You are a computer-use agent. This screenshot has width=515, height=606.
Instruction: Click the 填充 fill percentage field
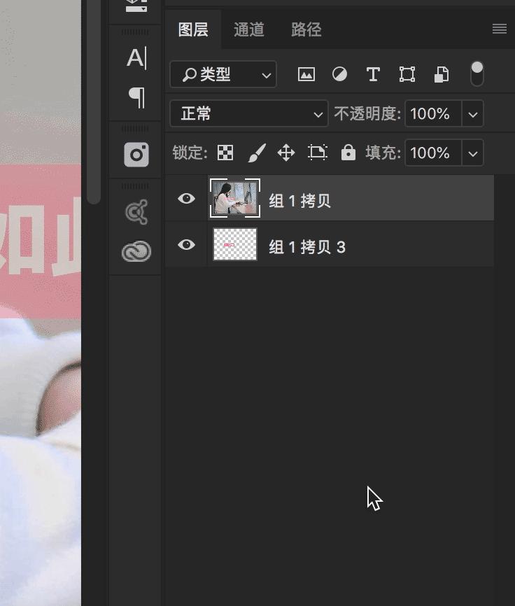tap(433, 153)
